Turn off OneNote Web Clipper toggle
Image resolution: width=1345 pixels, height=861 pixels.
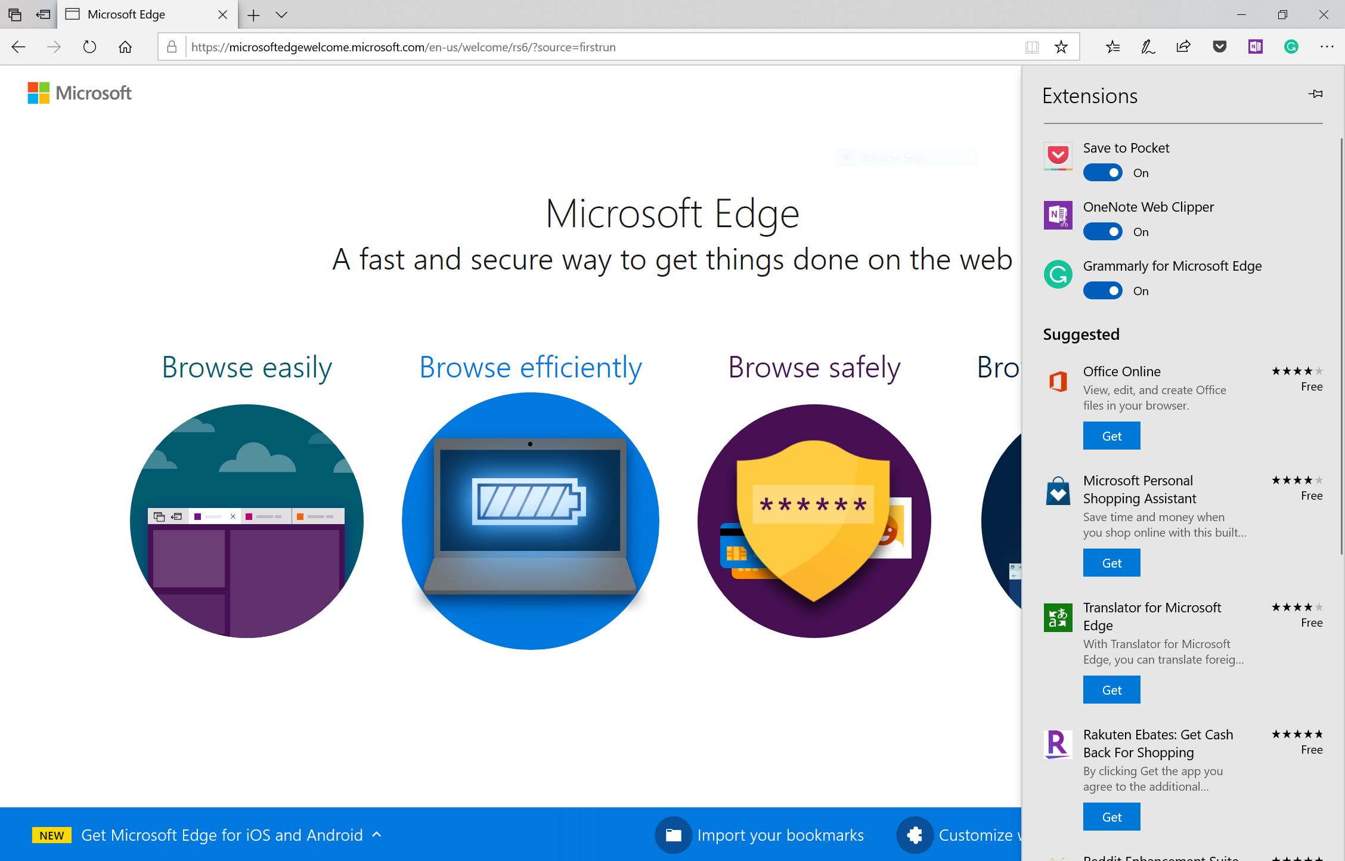pos(1103,232)
